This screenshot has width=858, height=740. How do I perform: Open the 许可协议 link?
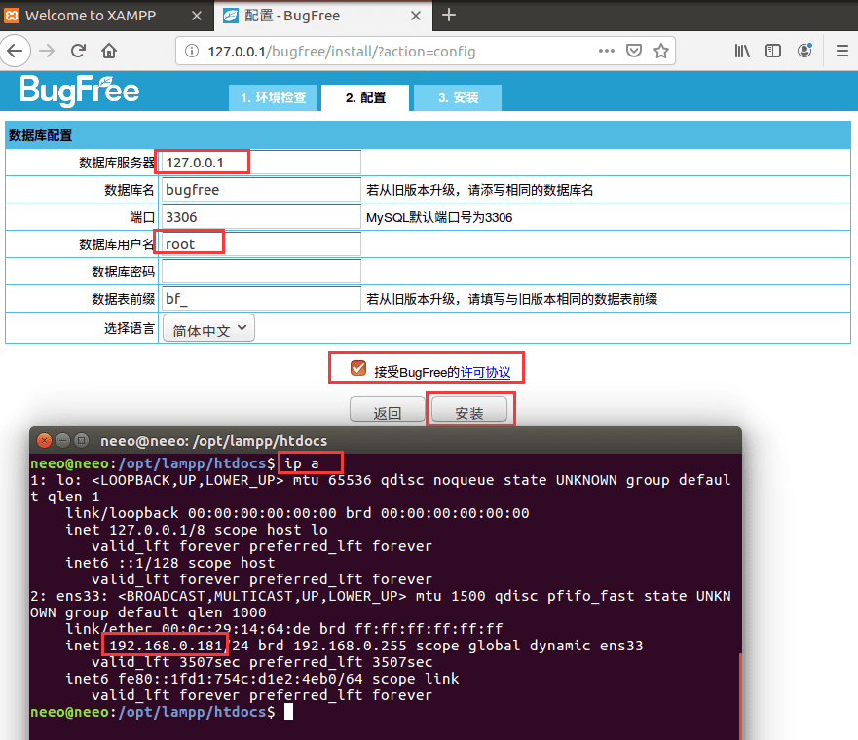click(485, 373)
